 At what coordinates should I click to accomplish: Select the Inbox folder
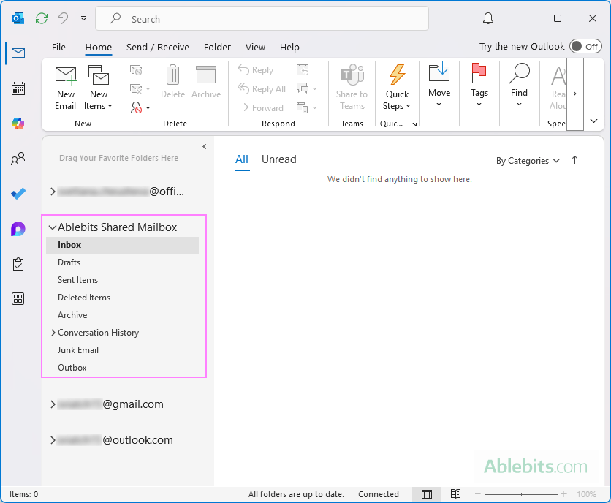pyautogui.click(x=122, y=245)
